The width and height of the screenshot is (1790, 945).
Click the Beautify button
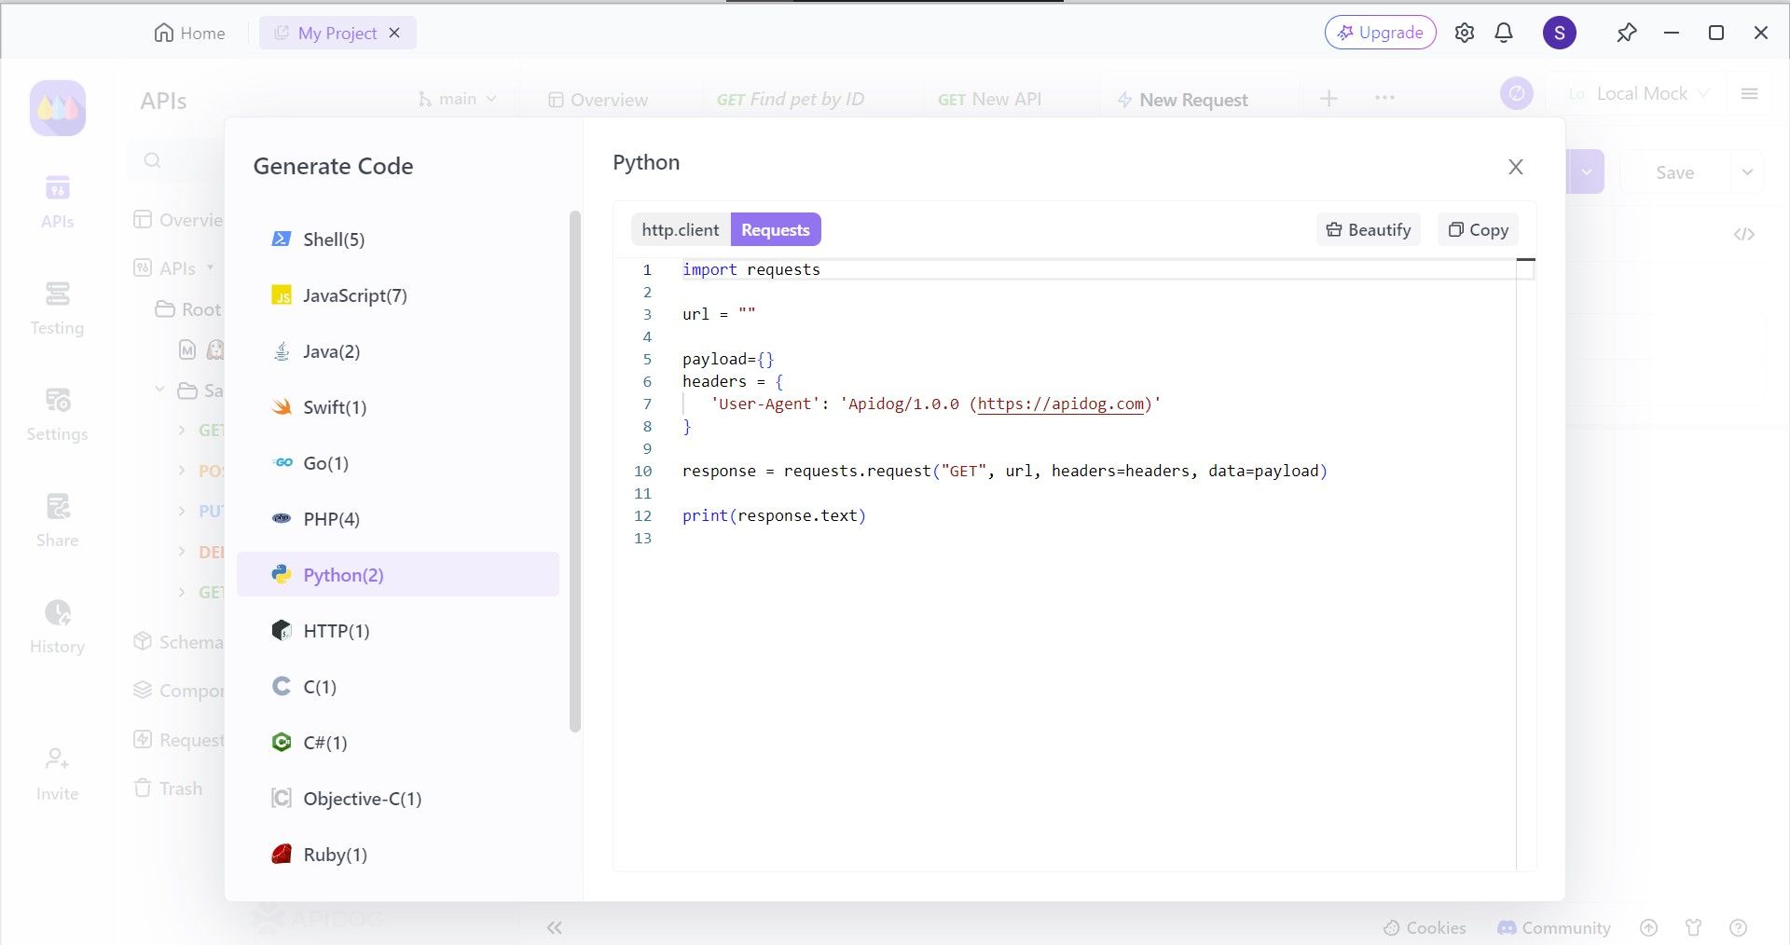click(1368, 230)
